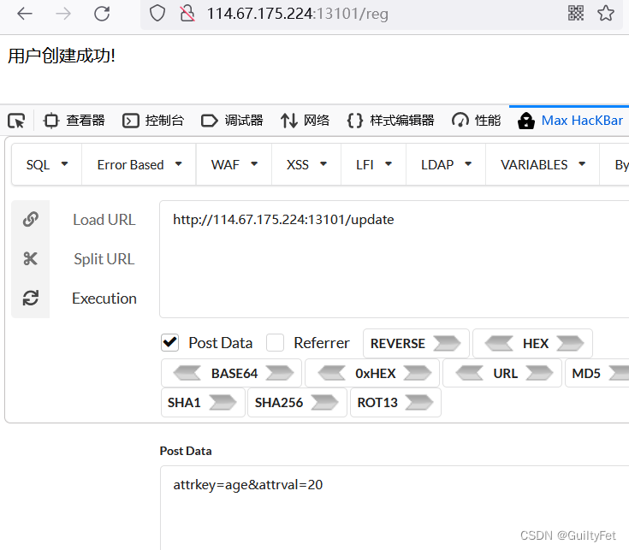Expand the LDAP dropdown
This screenshot has height=550, width=629.
(446, 165)
